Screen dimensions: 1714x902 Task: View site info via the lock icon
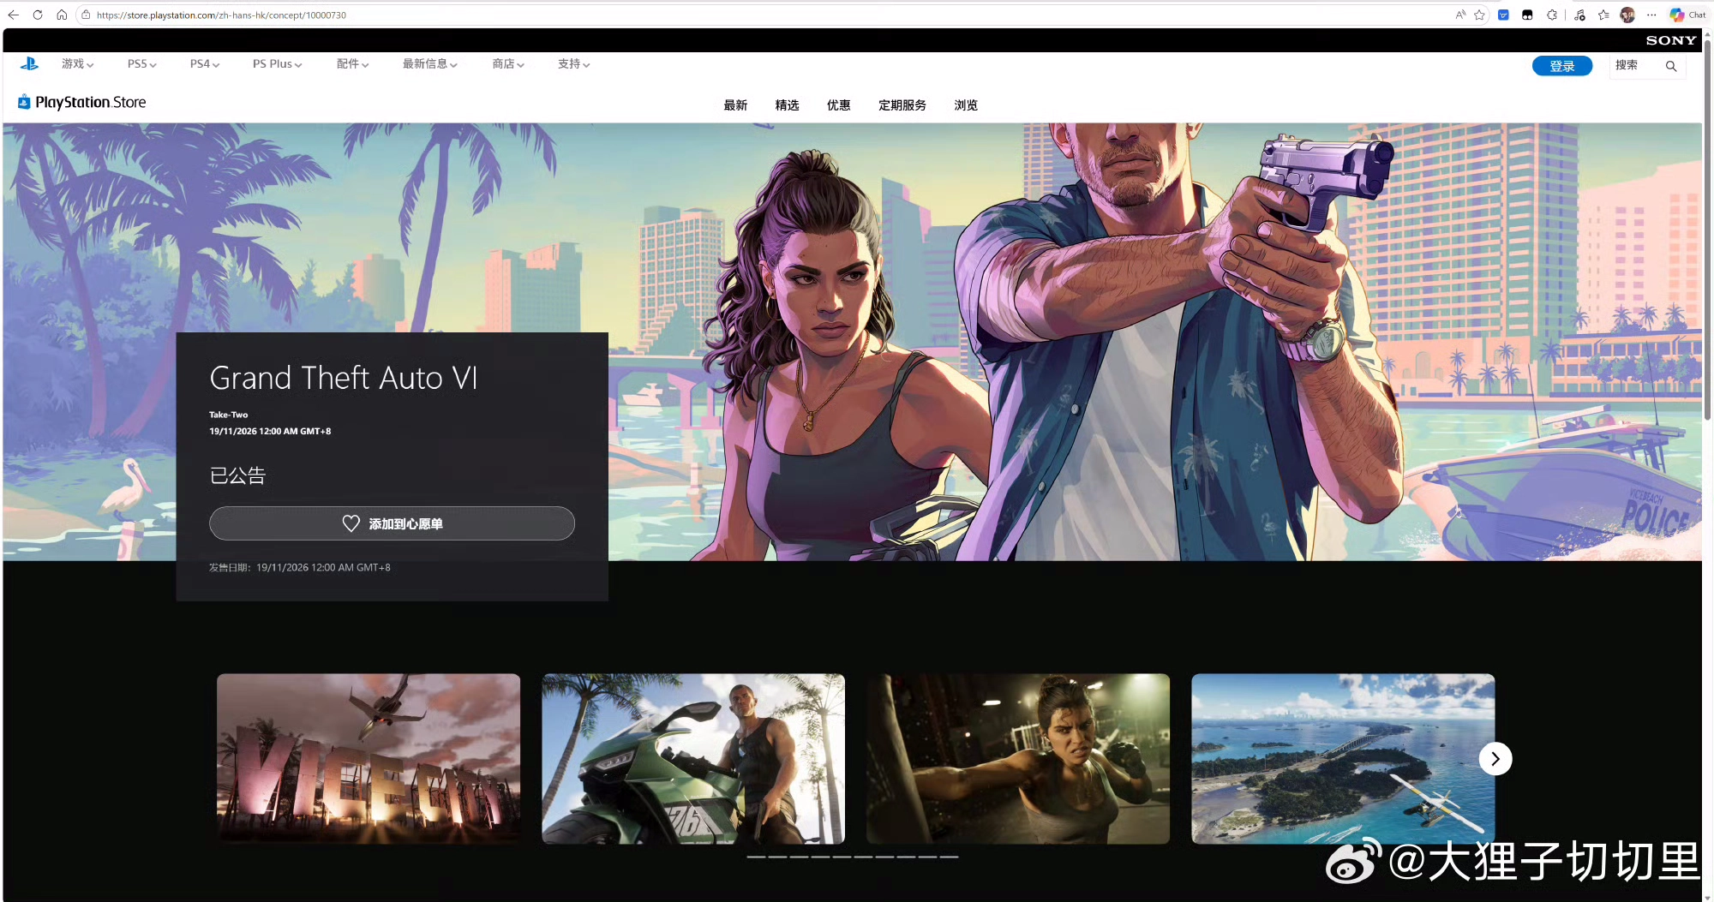(x=86, y=15)
